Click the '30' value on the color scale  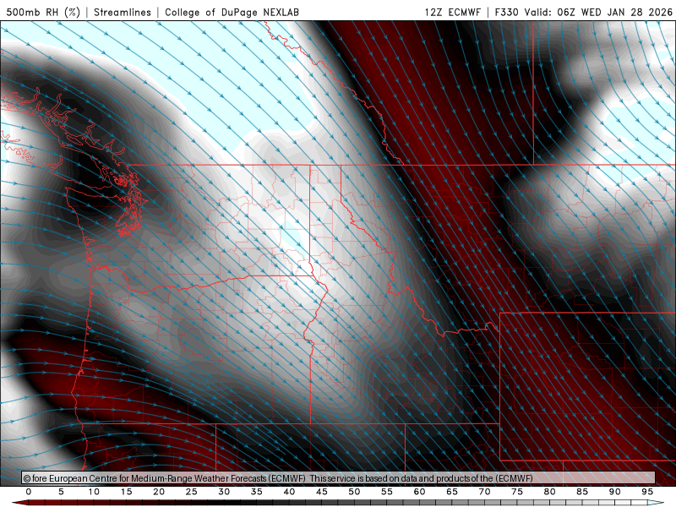tap(224, 492)
